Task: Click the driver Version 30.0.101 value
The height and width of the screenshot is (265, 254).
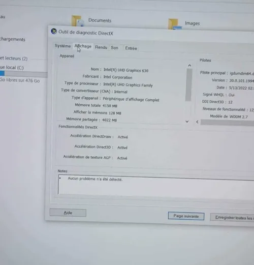Action: [x=242, y=81]
